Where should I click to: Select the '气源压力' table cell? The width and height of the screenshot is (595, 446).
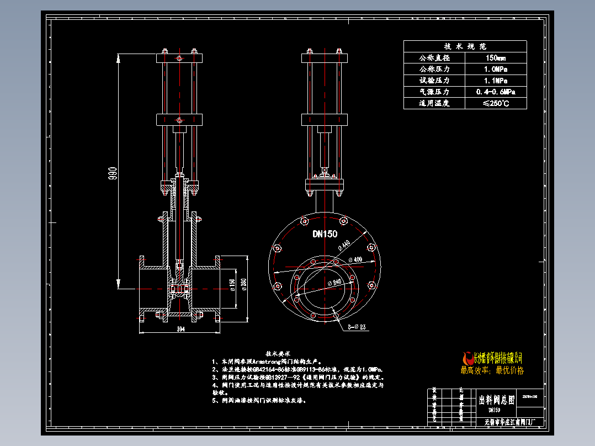click(x=434, y=92)
